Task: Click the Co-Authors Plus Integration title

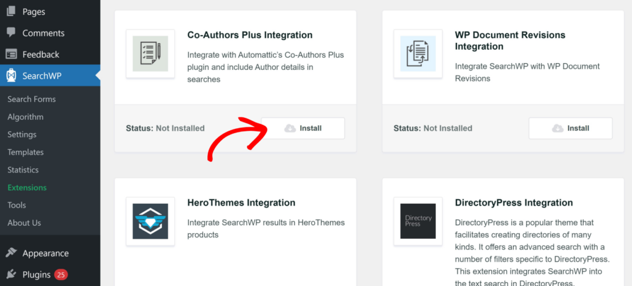Action: [250, 35]
